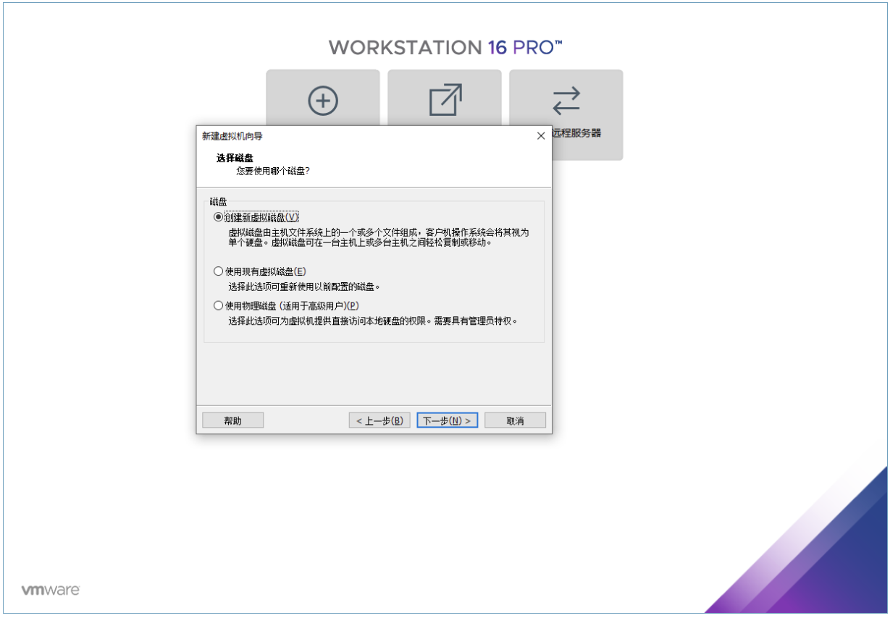The width and height of the screenshot is (890, 618).
Task: Click the connect to remote server arrows icon
Action: [566, 101]
